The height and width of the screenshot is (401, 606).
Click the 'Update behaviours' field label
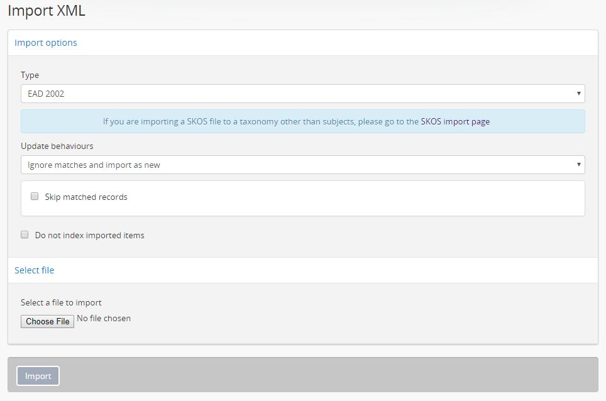tap(57, 146)
